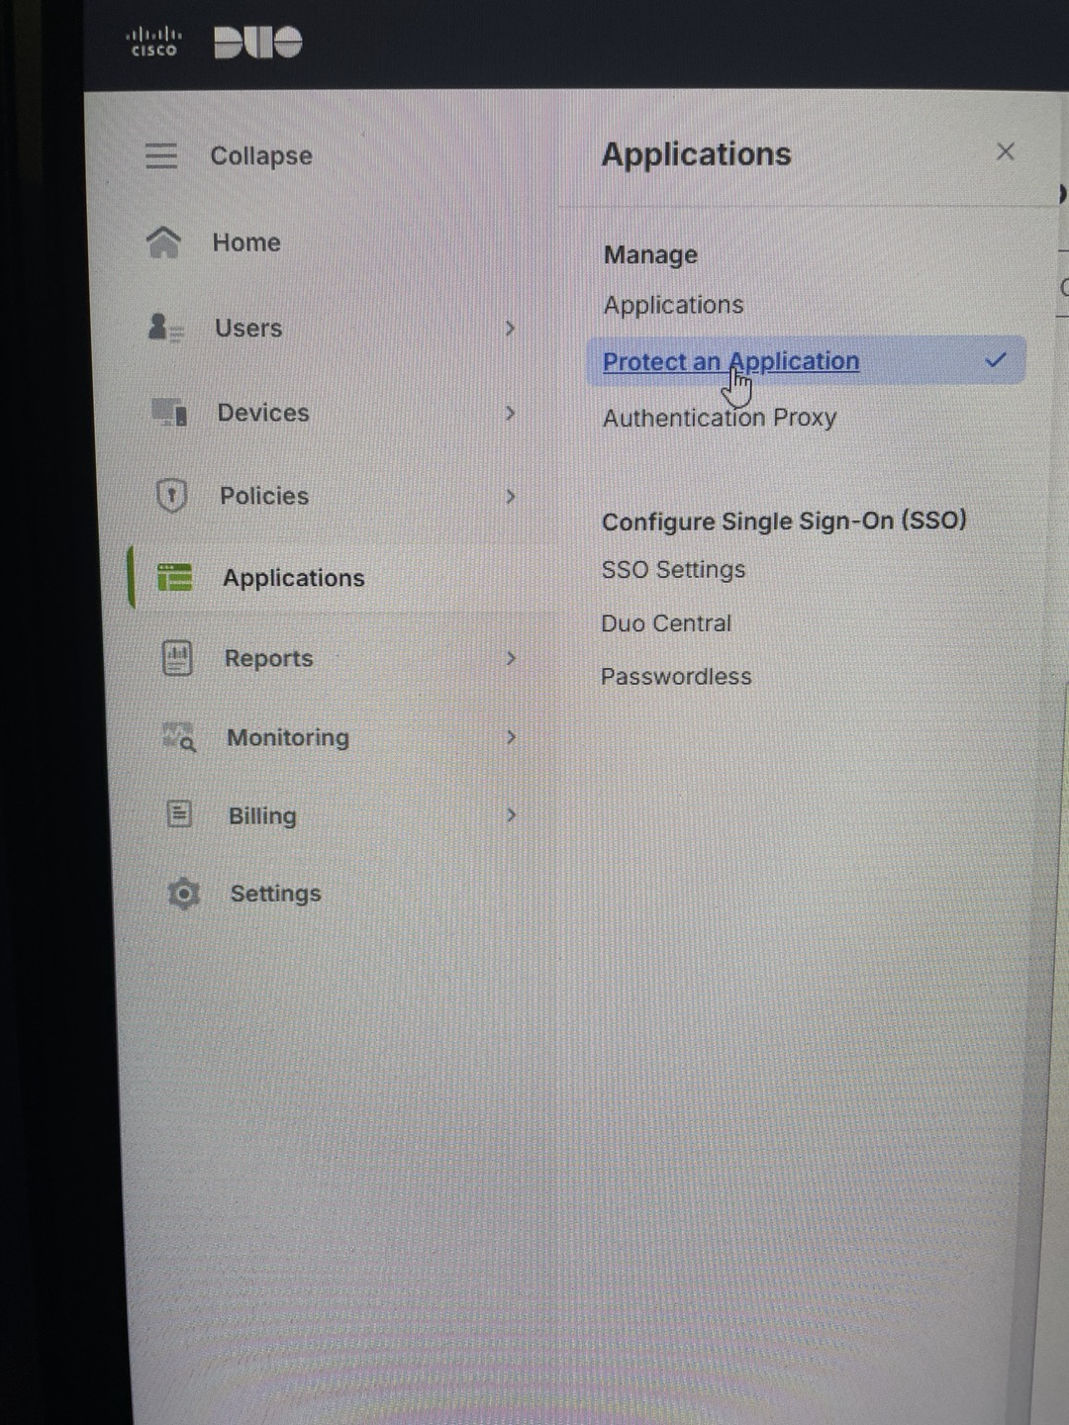Open SSO Settings
The image size is (1069, 1425).
[x=673, y=570]
